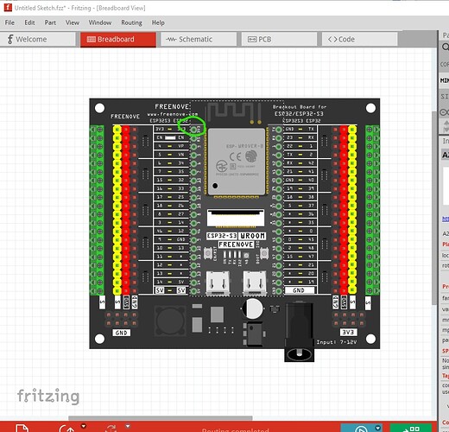The image size is (449, 432).
Task: Click the Flip icon in bottom toolbar
Action: [111, 429]
